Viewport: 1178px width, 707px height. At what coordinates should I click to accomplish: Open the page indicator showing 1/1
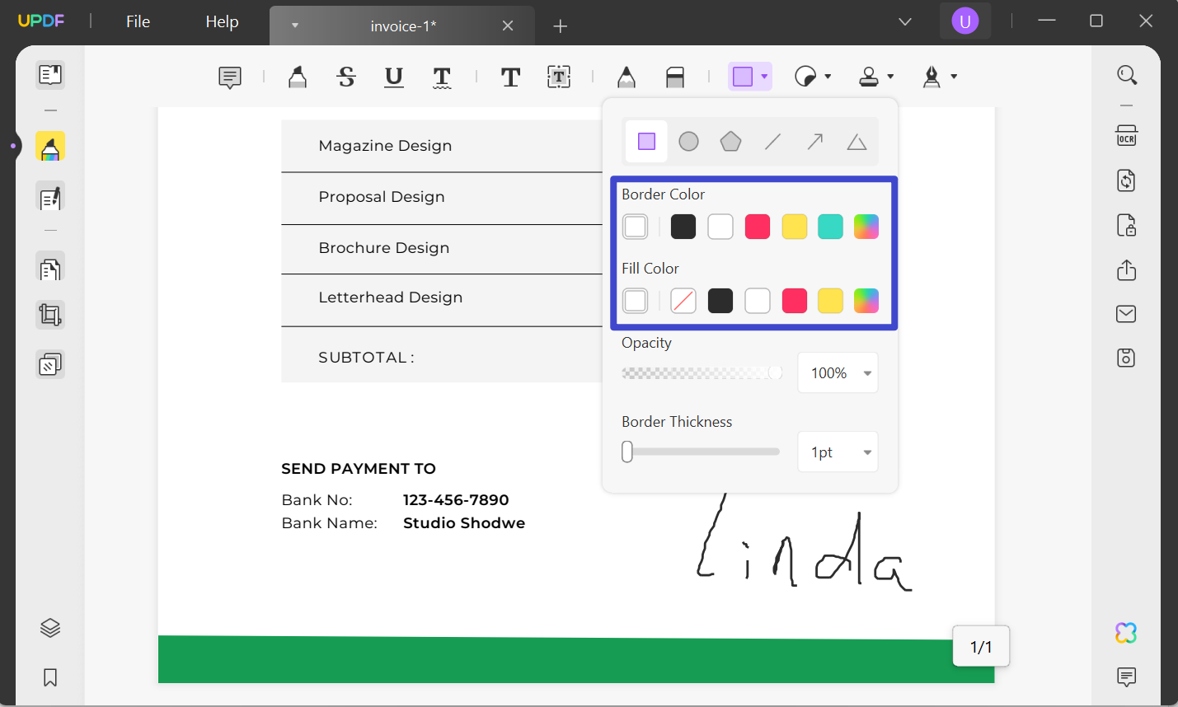980,646
